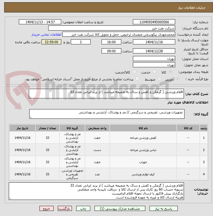Click the need number field 1104093445000566
The image size is (213, 216).
click(x=154, y=22)
